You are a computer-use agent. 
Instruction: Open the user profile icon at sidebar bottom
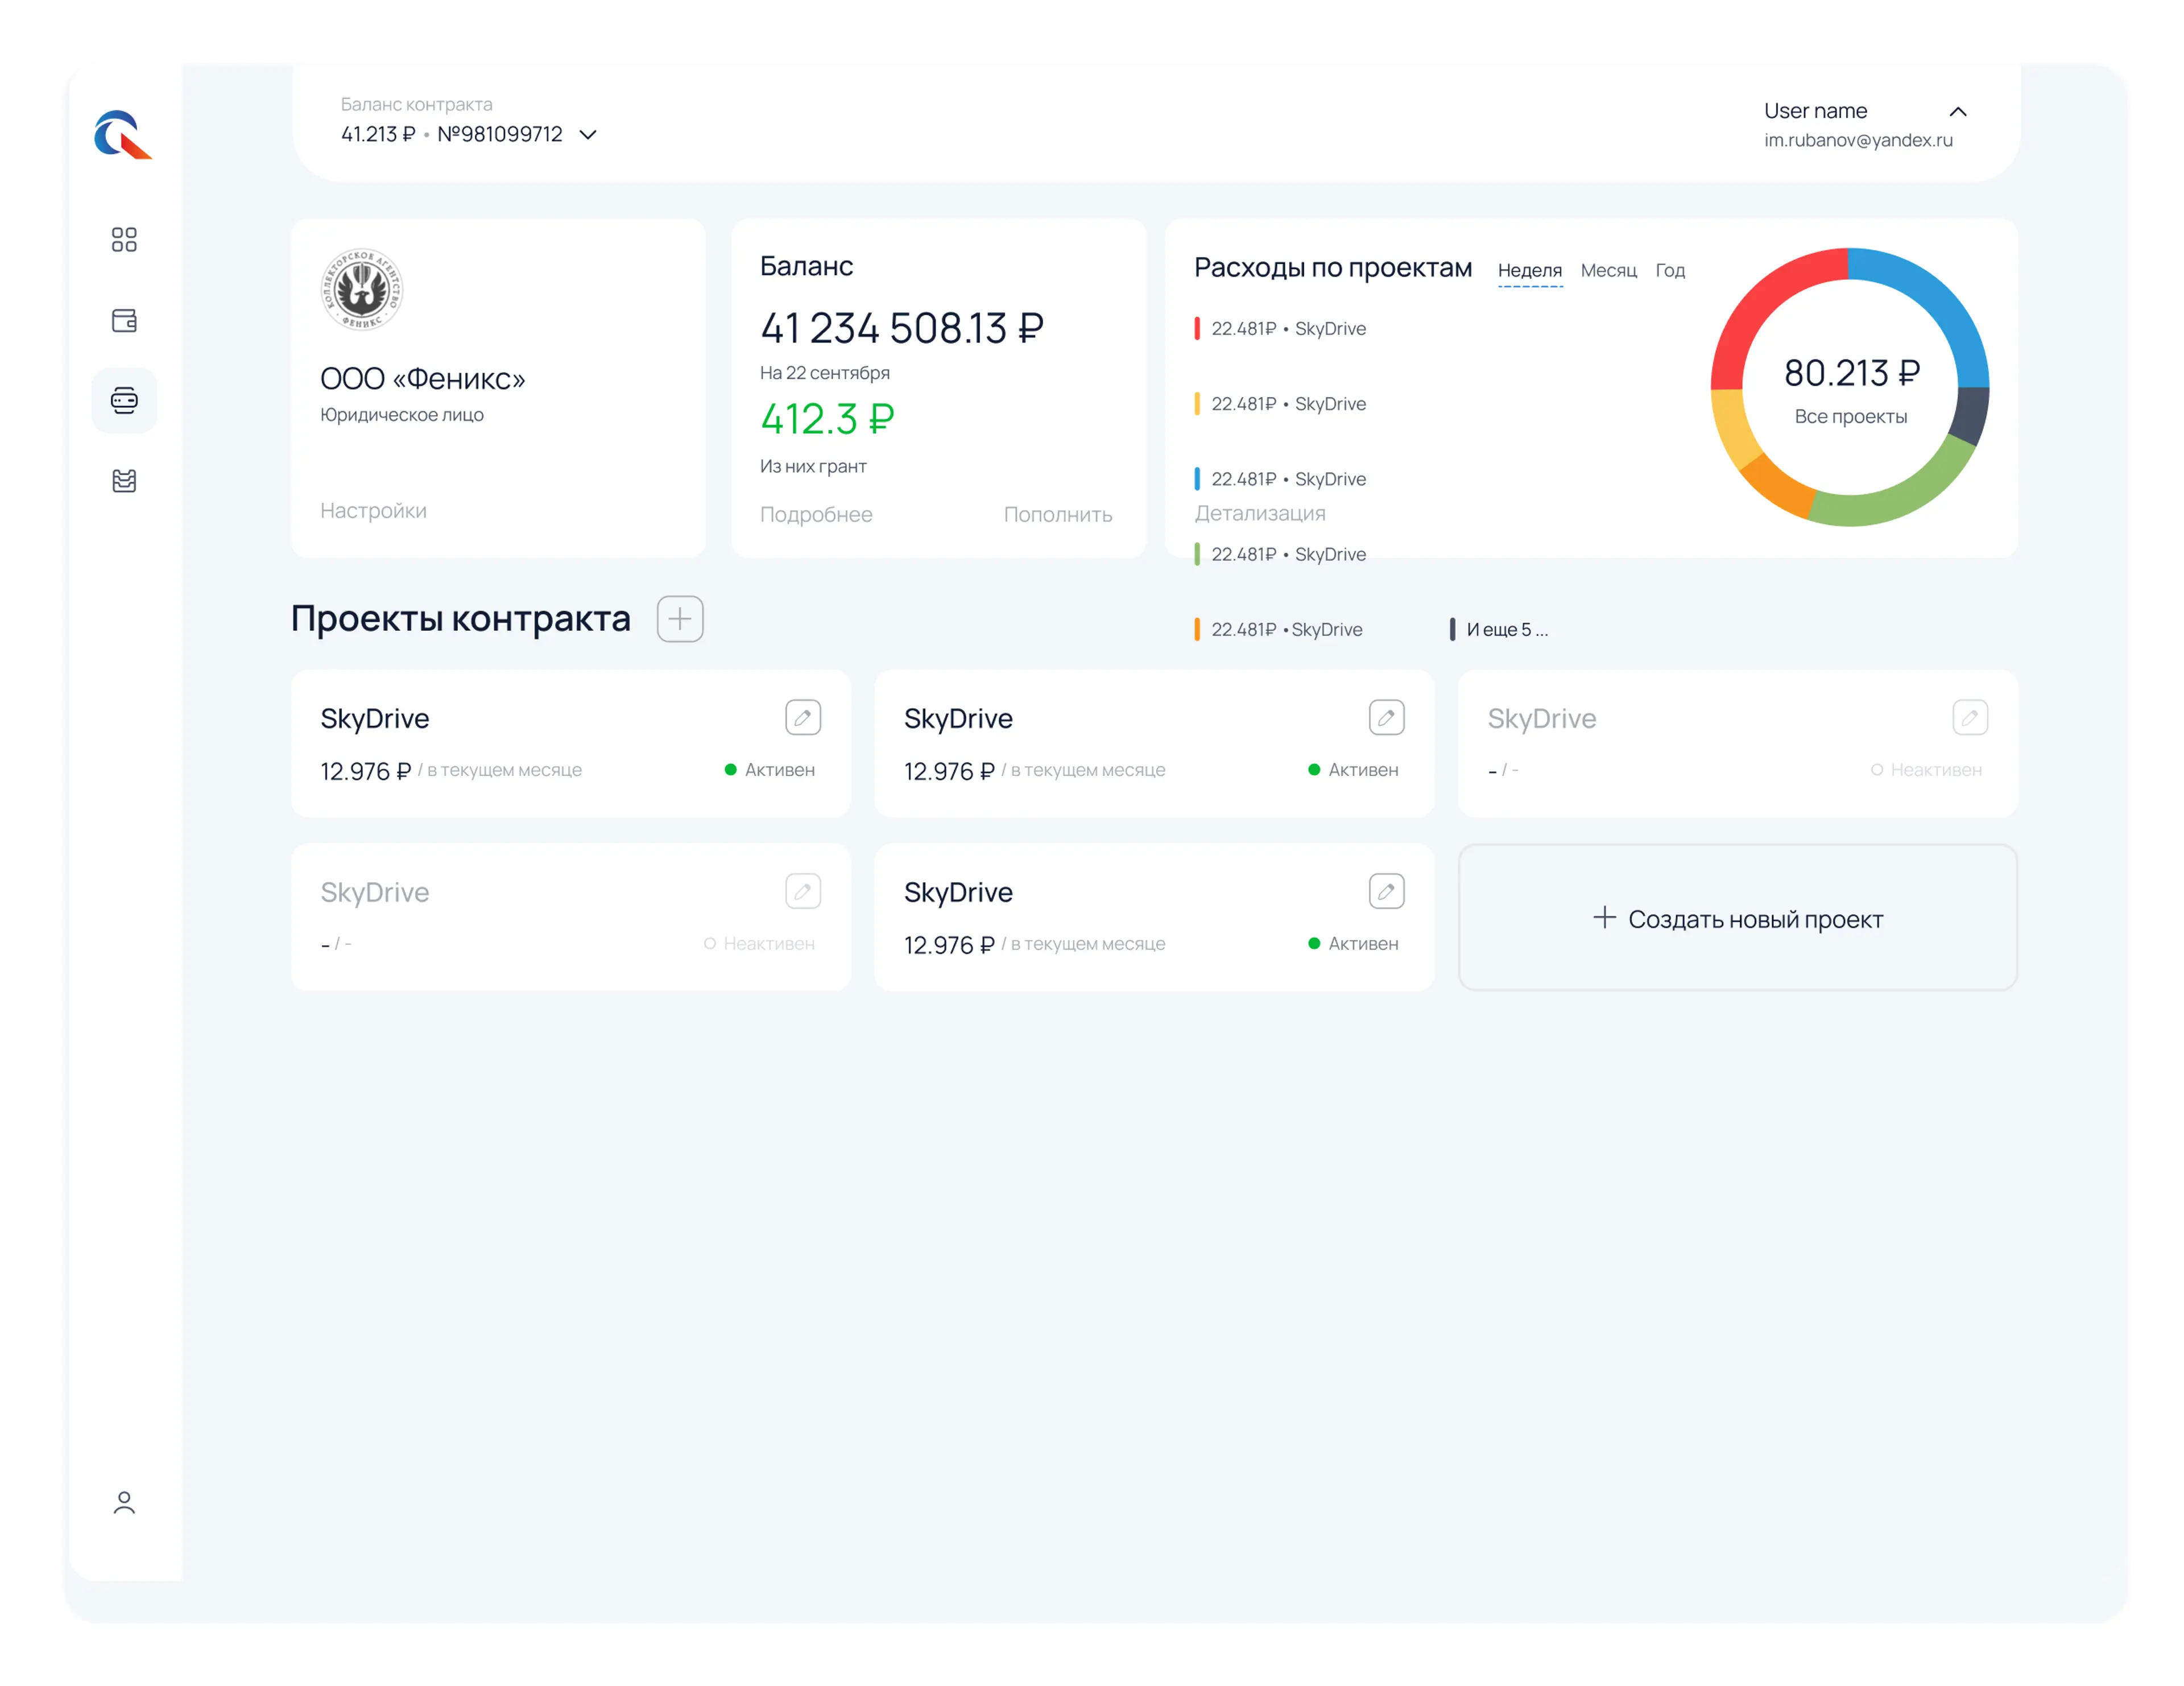coord(124,1502)
